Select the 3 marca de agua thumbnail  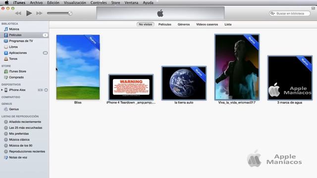pos(290,78)
